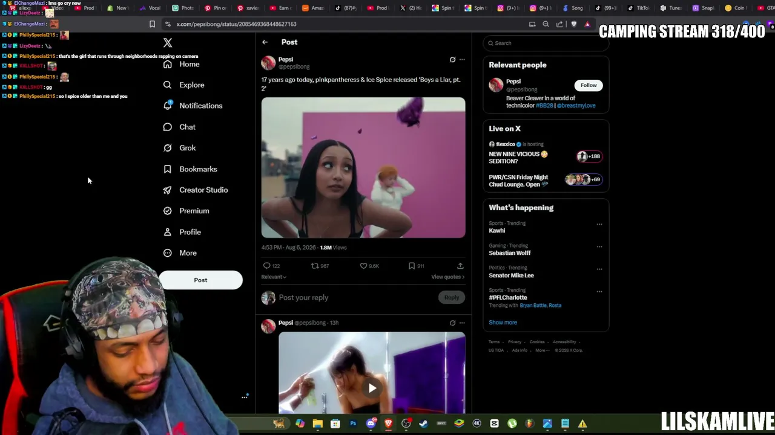Screen dimensions: 775x435
Task: Click the browser address bar URL
Action: 237,24
